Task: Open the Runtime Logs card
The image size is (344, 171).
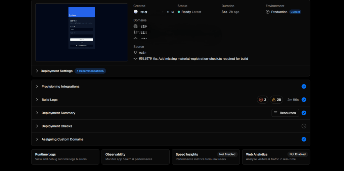Action: tap(65, 157)
